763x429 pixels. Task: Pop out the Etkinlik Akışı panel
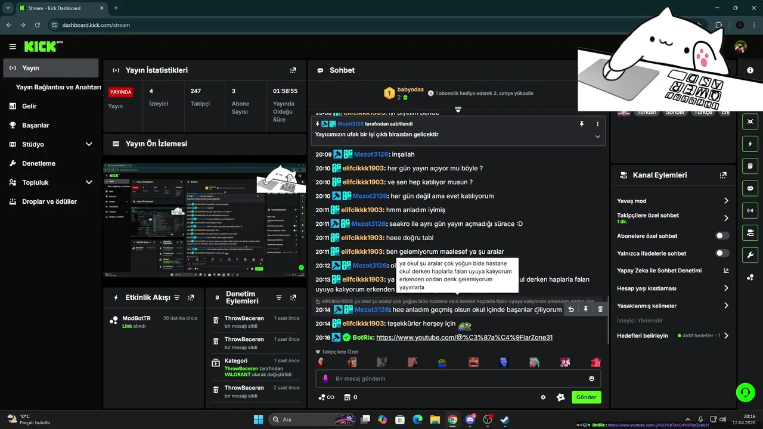pyautogui.click(x=191, y=297)
